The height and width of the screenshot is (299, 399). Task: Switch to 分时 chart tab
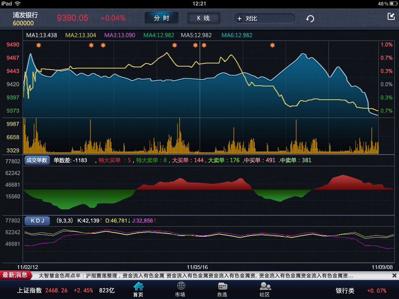(x=162, y=18)
